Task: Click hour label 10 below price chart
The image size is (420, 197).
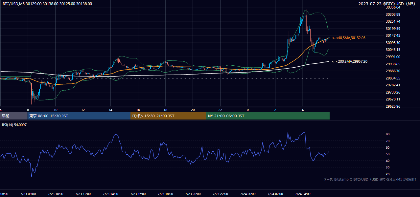Action: [x=56, y=110]
